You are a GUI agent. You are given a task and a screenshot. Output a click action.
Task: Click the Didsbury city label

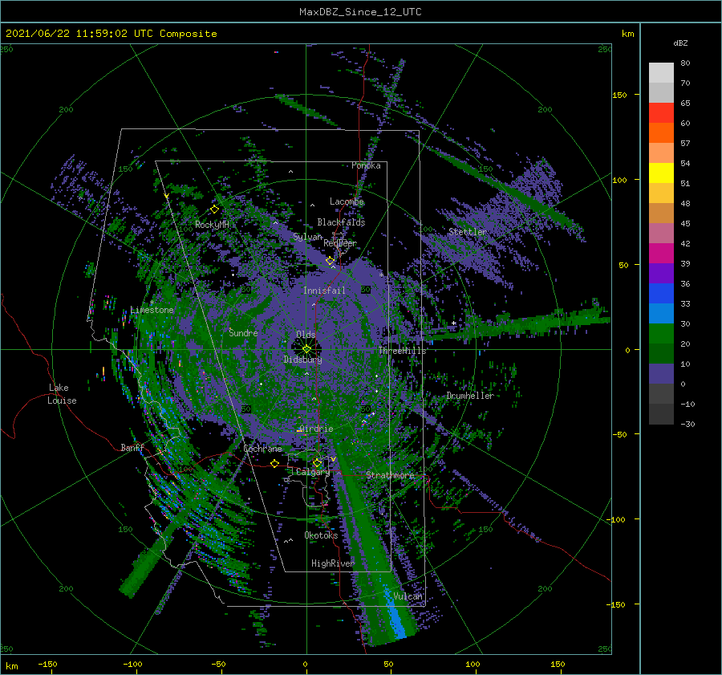tap(302, 360)
